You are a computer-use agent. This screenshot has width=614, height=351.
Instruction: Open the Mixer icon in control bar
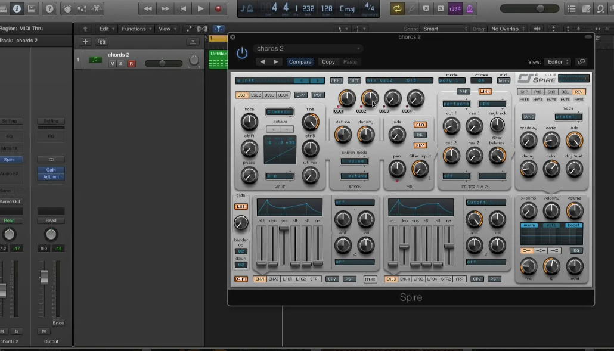pos(82,8)
